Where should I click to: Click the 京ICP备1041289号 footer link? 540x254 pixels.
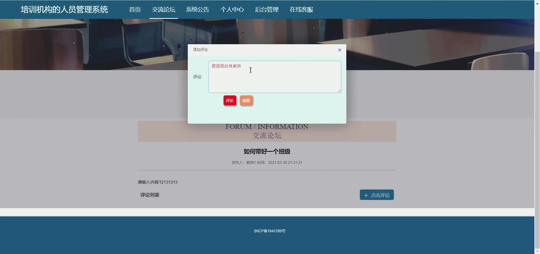click(x=269, y=231)
